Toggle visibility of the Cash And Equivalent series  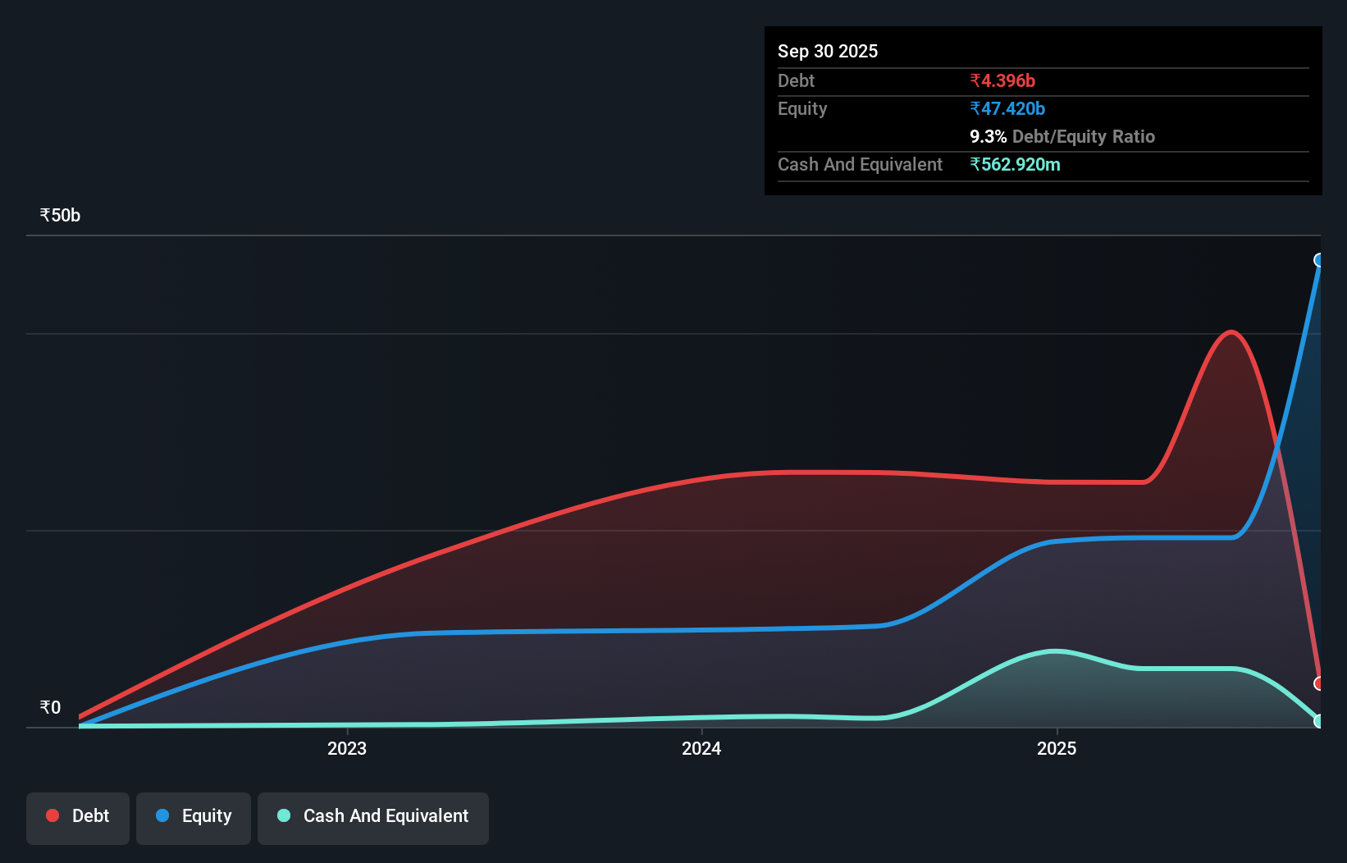click(x=373, y=816)
